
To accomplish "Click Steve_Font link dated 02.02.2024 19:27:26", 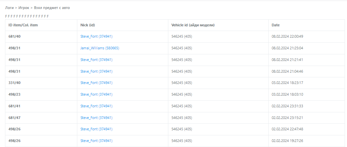I will (x=96, y=141).
